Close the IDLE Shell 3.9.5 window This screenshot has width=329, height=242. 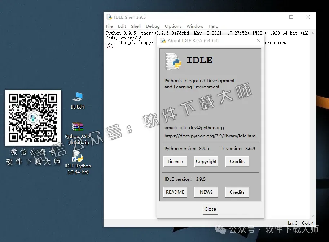pyautogui.click(x=308, y=17)
